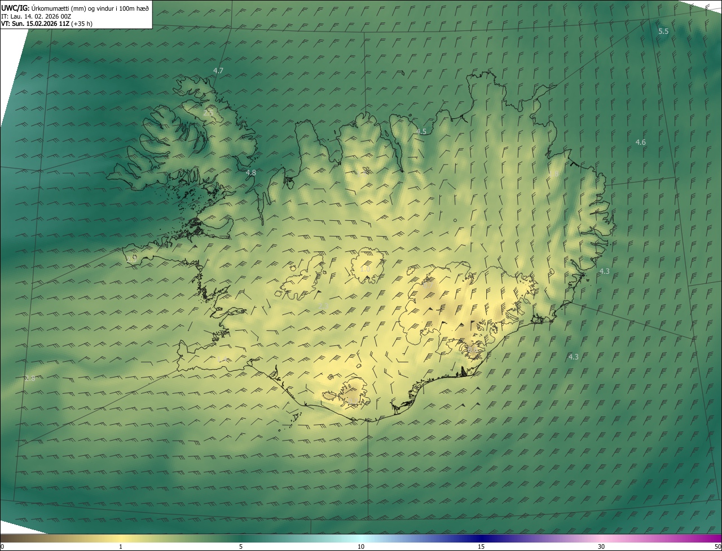Select the 2.8 value label over the southwestern sea
This screenshot has height=551, width=722.
click(30, 379)
